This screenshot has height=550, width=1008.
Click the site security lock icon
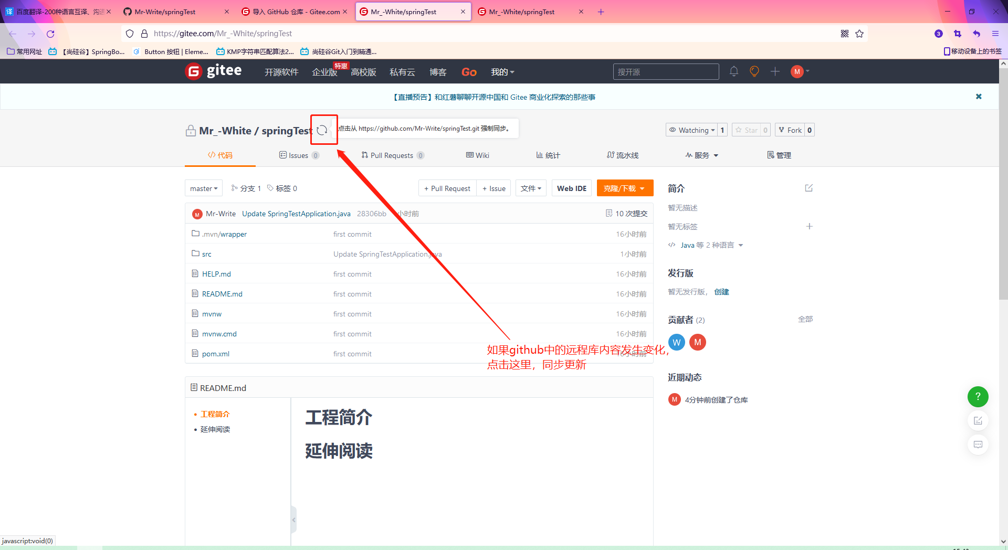144,34
